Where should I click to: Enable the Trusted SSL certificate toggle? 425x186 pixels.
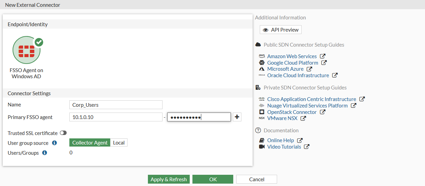[63, 133]
